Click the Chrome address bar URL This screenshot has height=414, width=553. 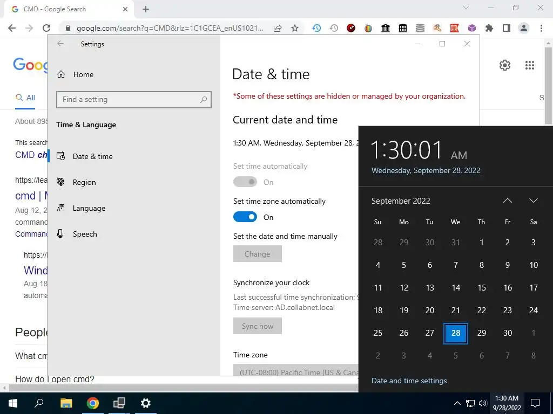pyautogui.click(x=170, y=28)
